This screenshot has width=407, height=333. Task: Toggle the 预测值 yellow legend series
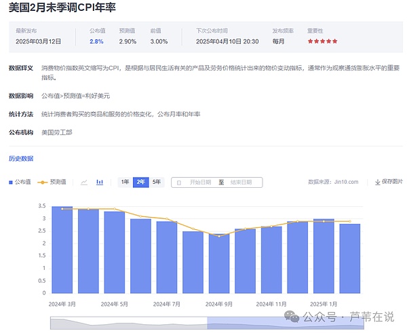coord(52,182)
